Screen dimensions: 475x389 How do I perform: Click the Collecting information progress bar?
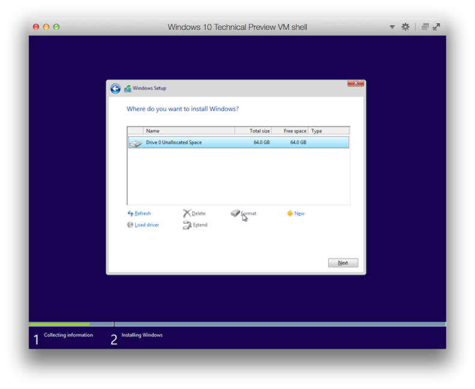(71, 324)
